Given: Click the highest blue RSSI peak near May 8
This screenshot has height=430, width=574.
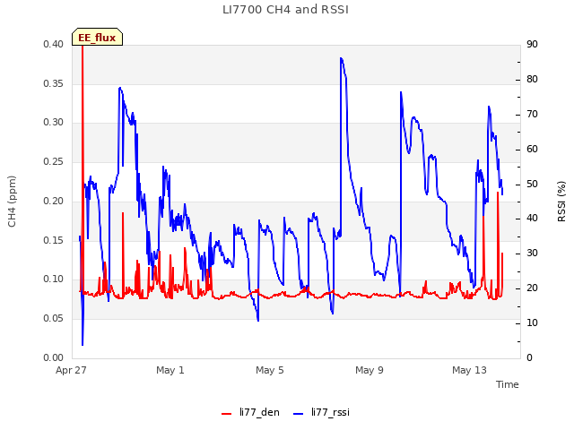Looking at the screenshot, I should click(341, 58).
